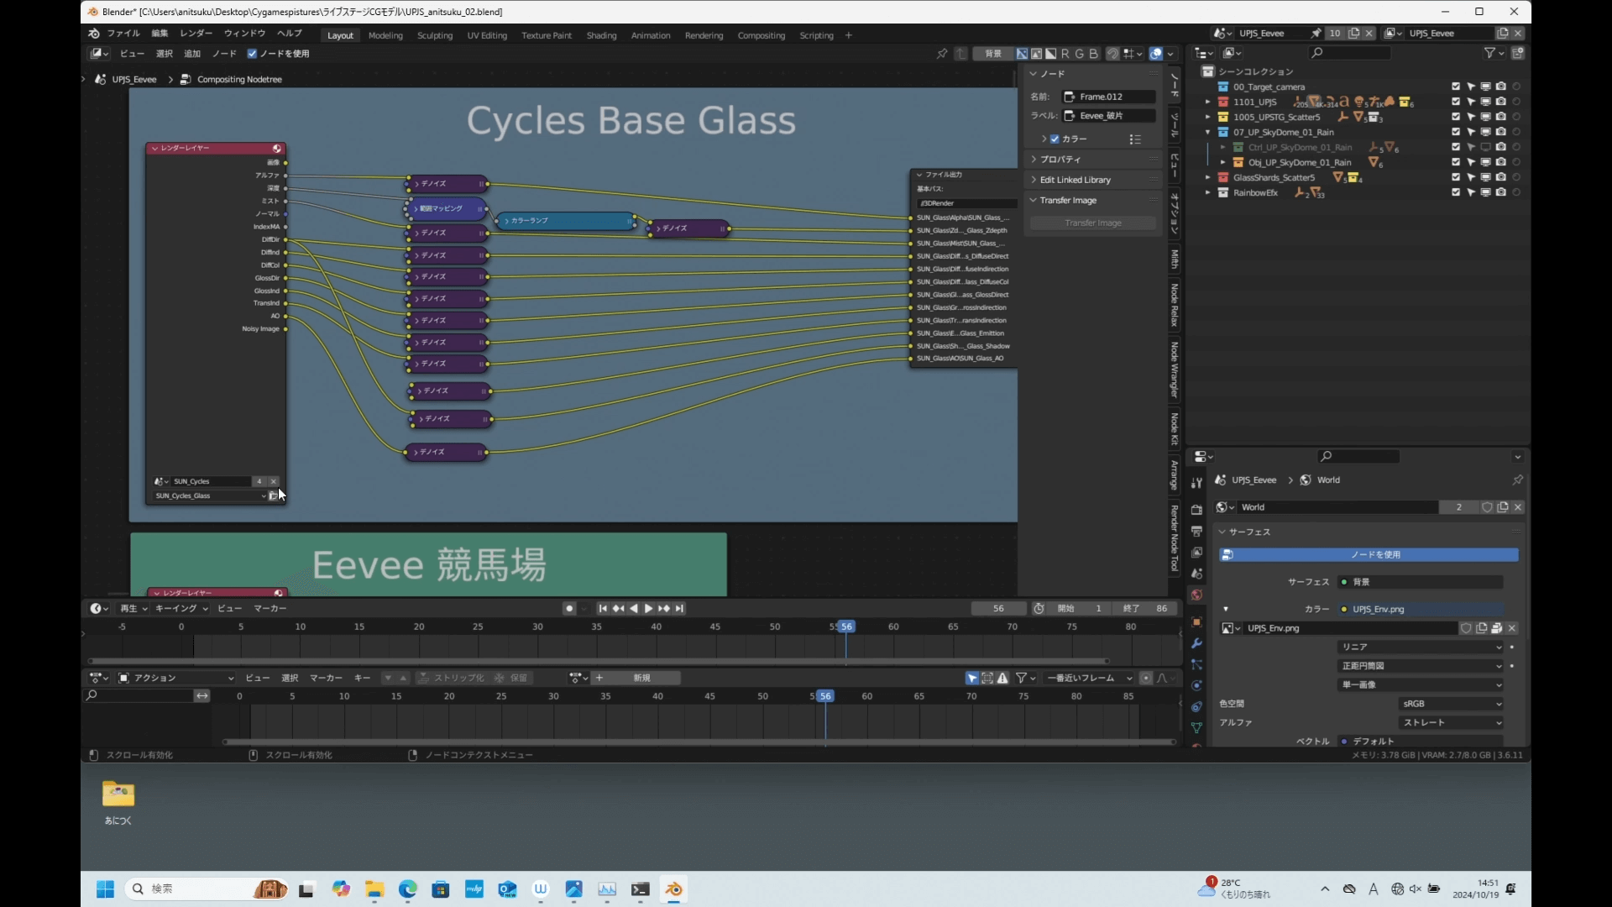Uncheck the Use Nodes checkbox in header
Screen dimensions: 1612x907
tap(252, 54)
